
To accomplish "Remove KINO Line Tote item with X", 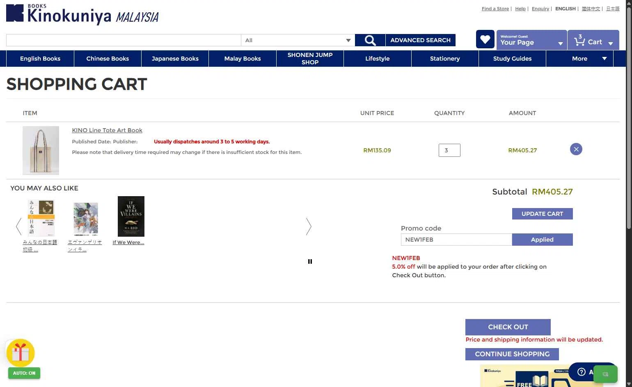I will (x=576, y=149).
